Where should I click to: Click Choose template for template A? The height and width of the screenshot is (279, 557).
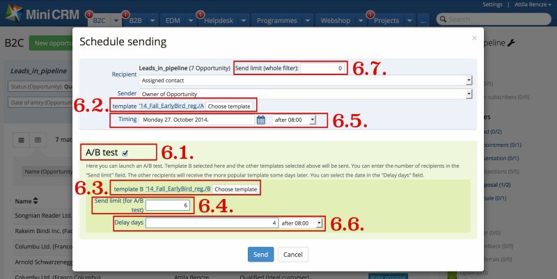pyautogui.click(x=229, y=106)
